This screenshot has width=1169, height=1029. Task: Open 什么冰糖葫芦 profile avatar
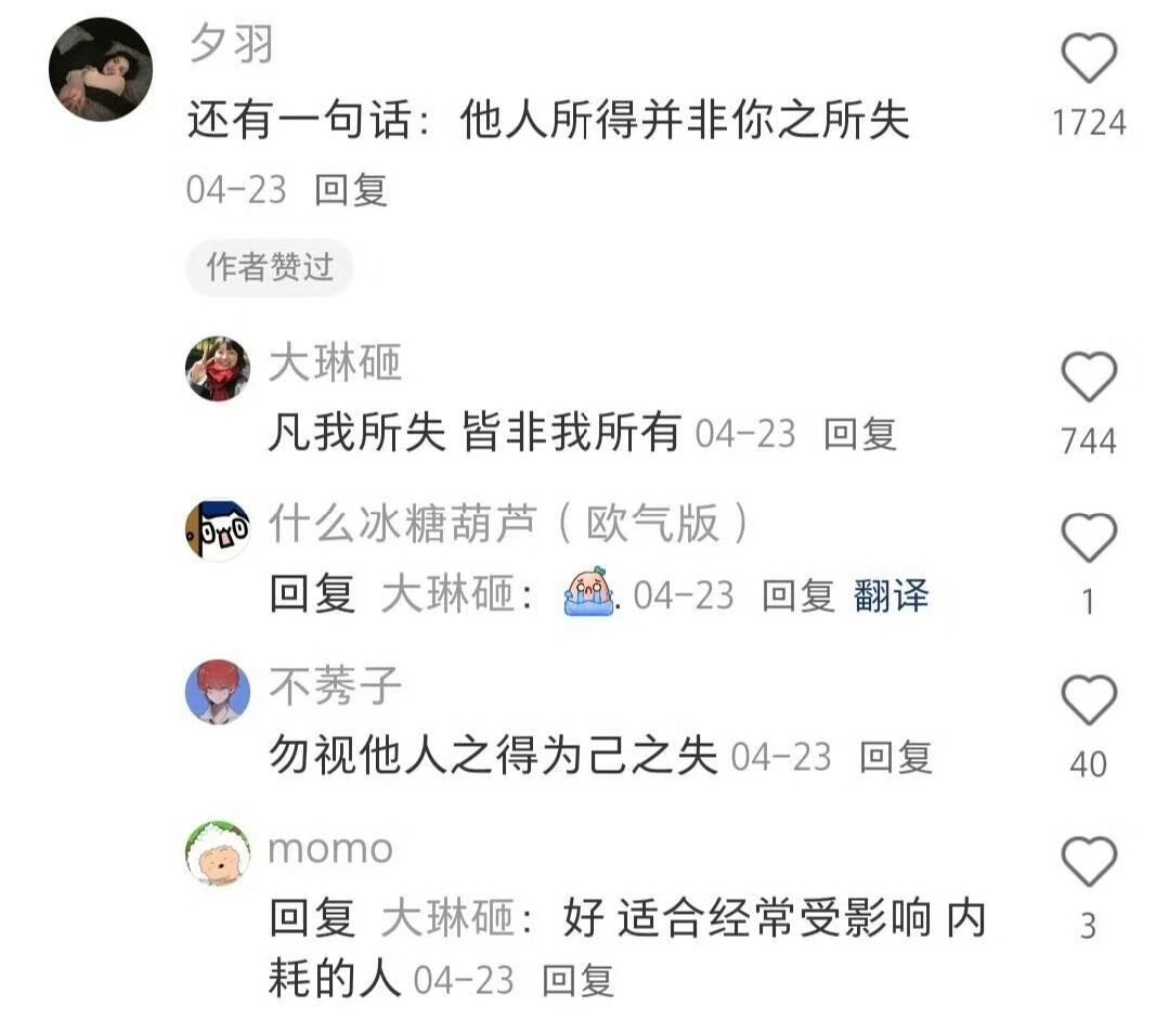(x=217, y=530)
